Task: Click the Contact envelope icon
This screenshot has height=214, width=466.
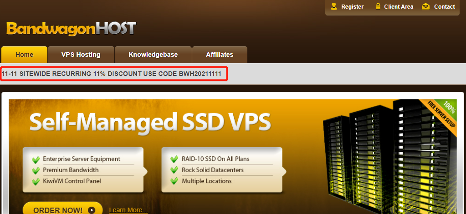Action: 425,6
